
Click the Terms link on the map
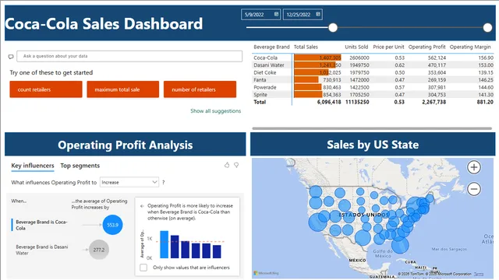pyautogui.click(x=478, y=274)
